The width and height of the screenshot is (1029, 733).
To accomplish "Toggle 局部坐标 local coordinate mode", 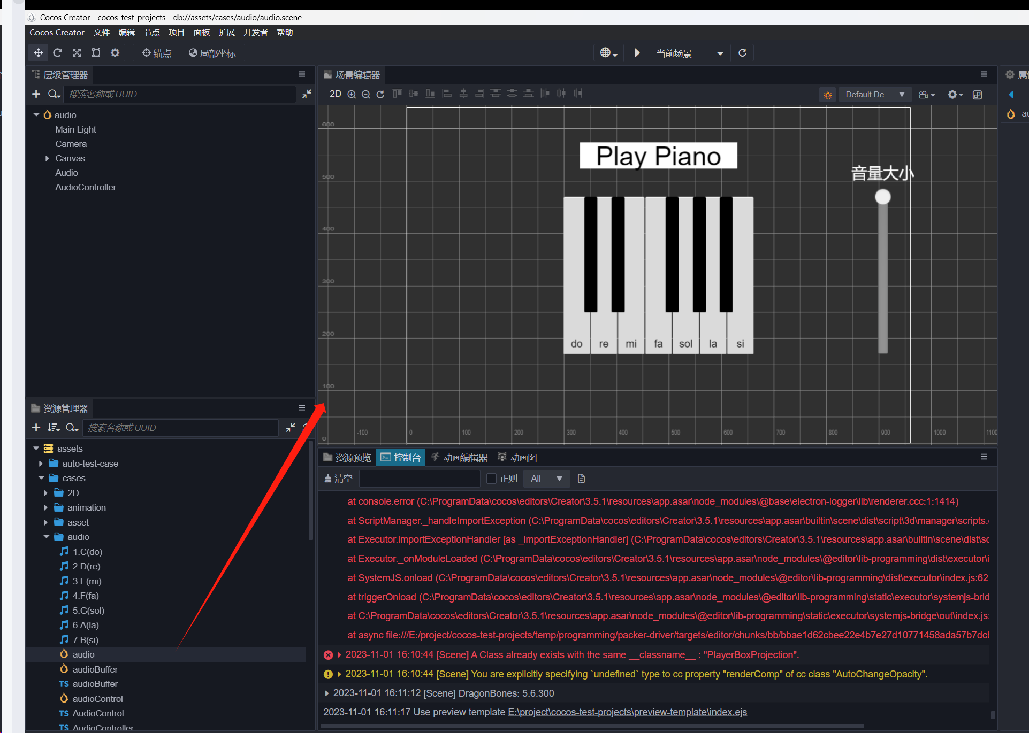I will click(212, 53).
